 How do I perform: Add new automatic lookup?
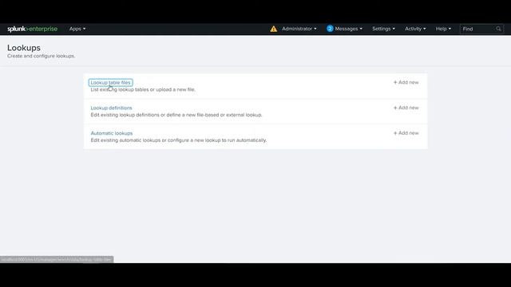tap(406, 133)
